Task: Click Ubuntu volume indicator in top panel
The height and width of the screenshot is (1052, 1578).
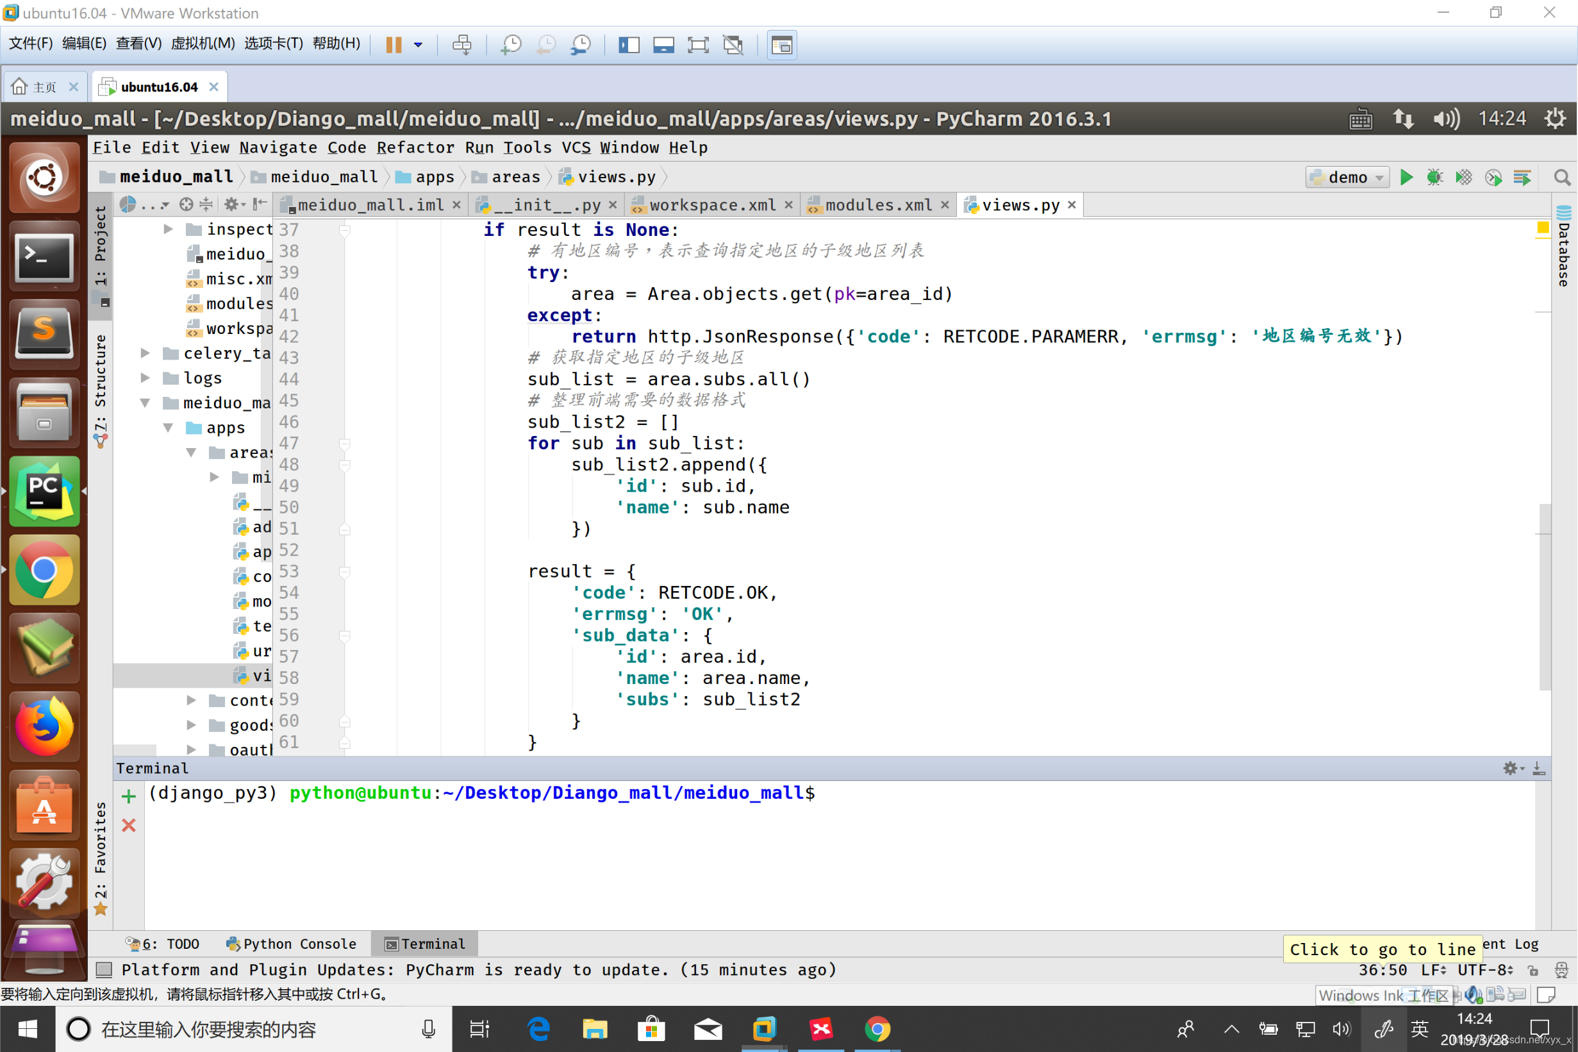Action: click(1446, 119)
